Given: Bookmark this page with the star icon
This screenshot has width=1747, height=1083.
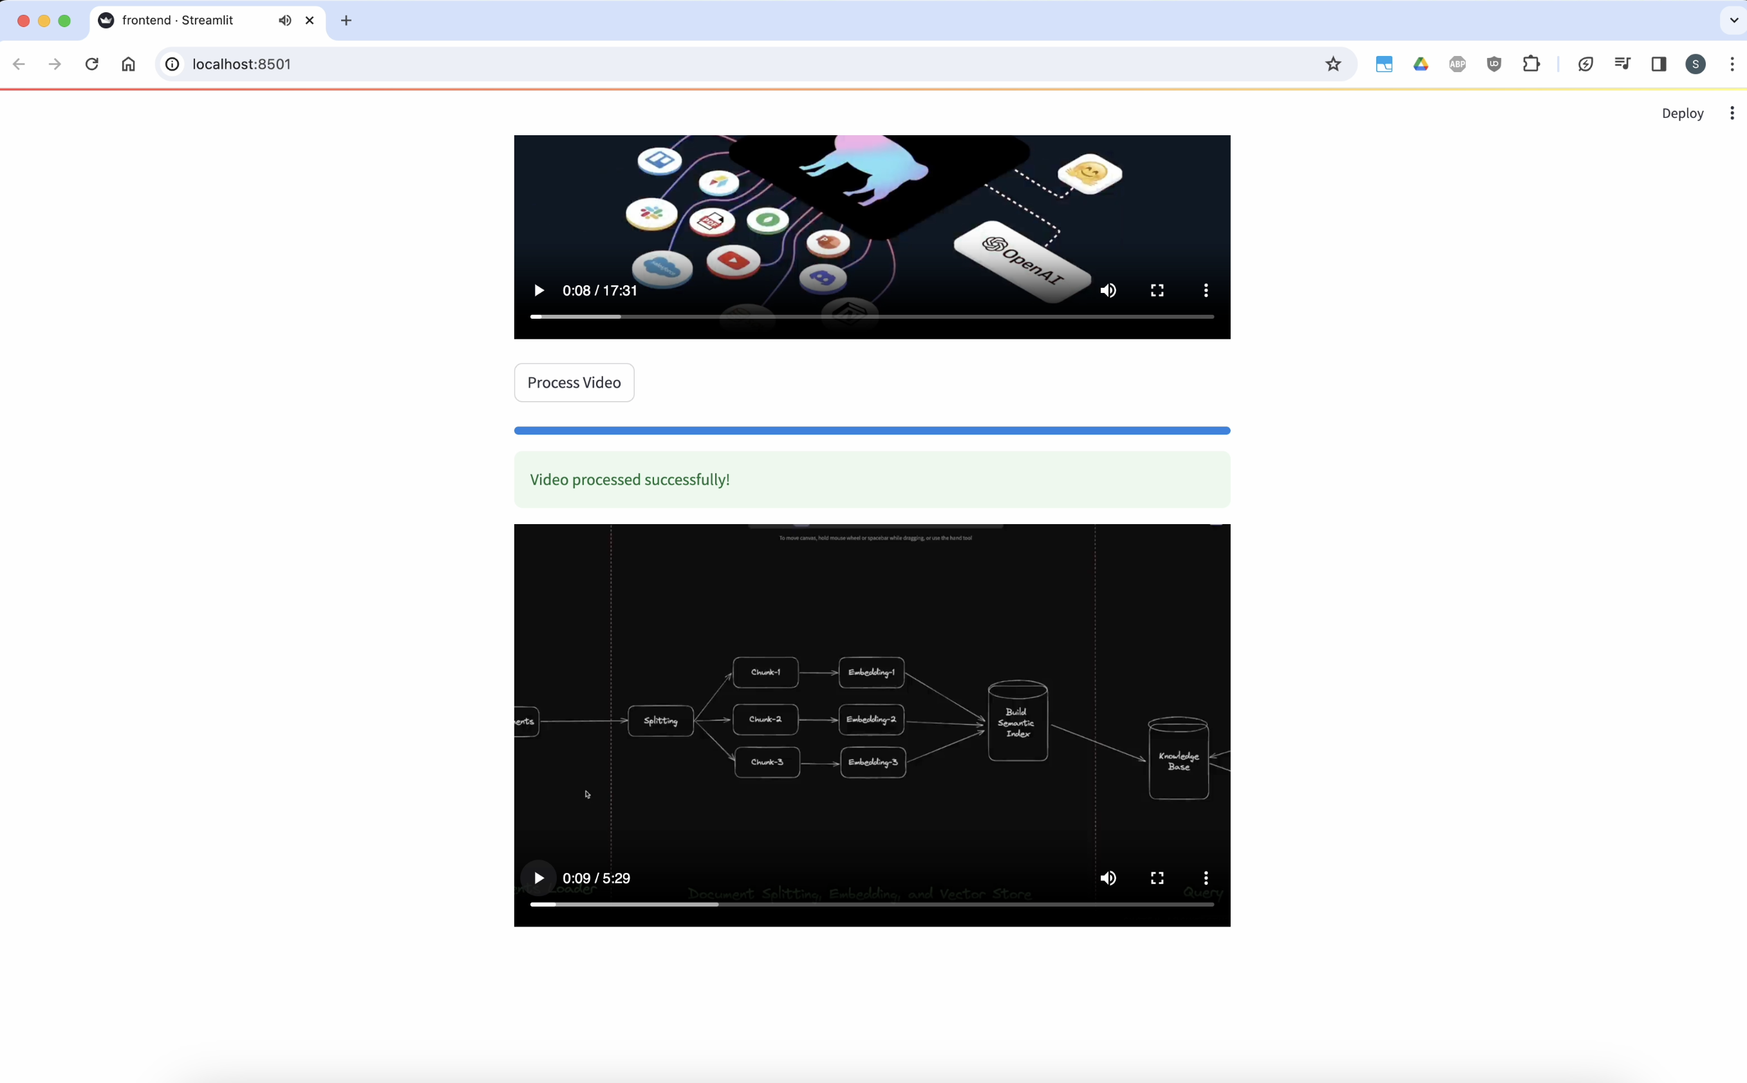Looking at the screenshot, I should 1332,64.
